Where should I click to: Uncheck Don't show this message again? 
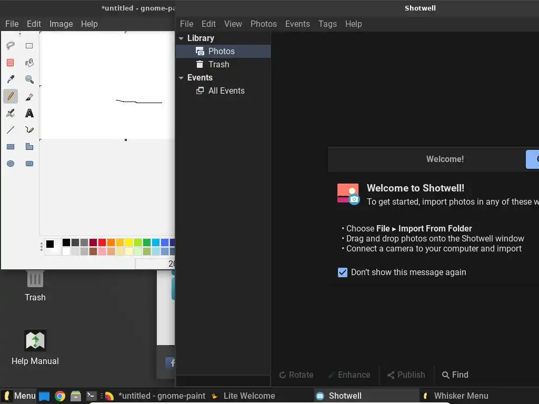coord(342,272)
